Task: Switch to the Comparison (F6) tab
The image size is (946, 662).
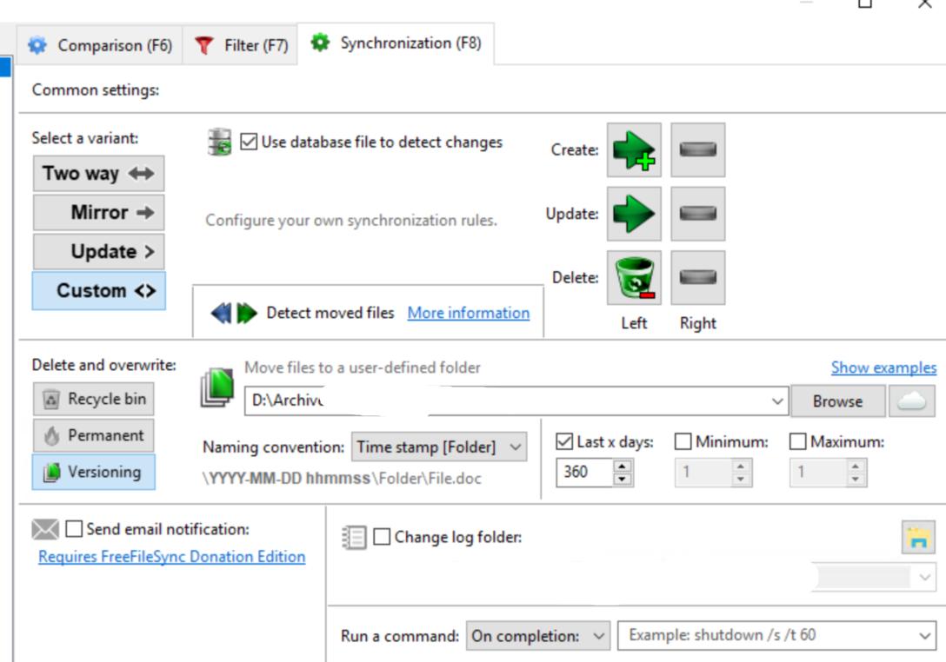Action: point(99,45)
